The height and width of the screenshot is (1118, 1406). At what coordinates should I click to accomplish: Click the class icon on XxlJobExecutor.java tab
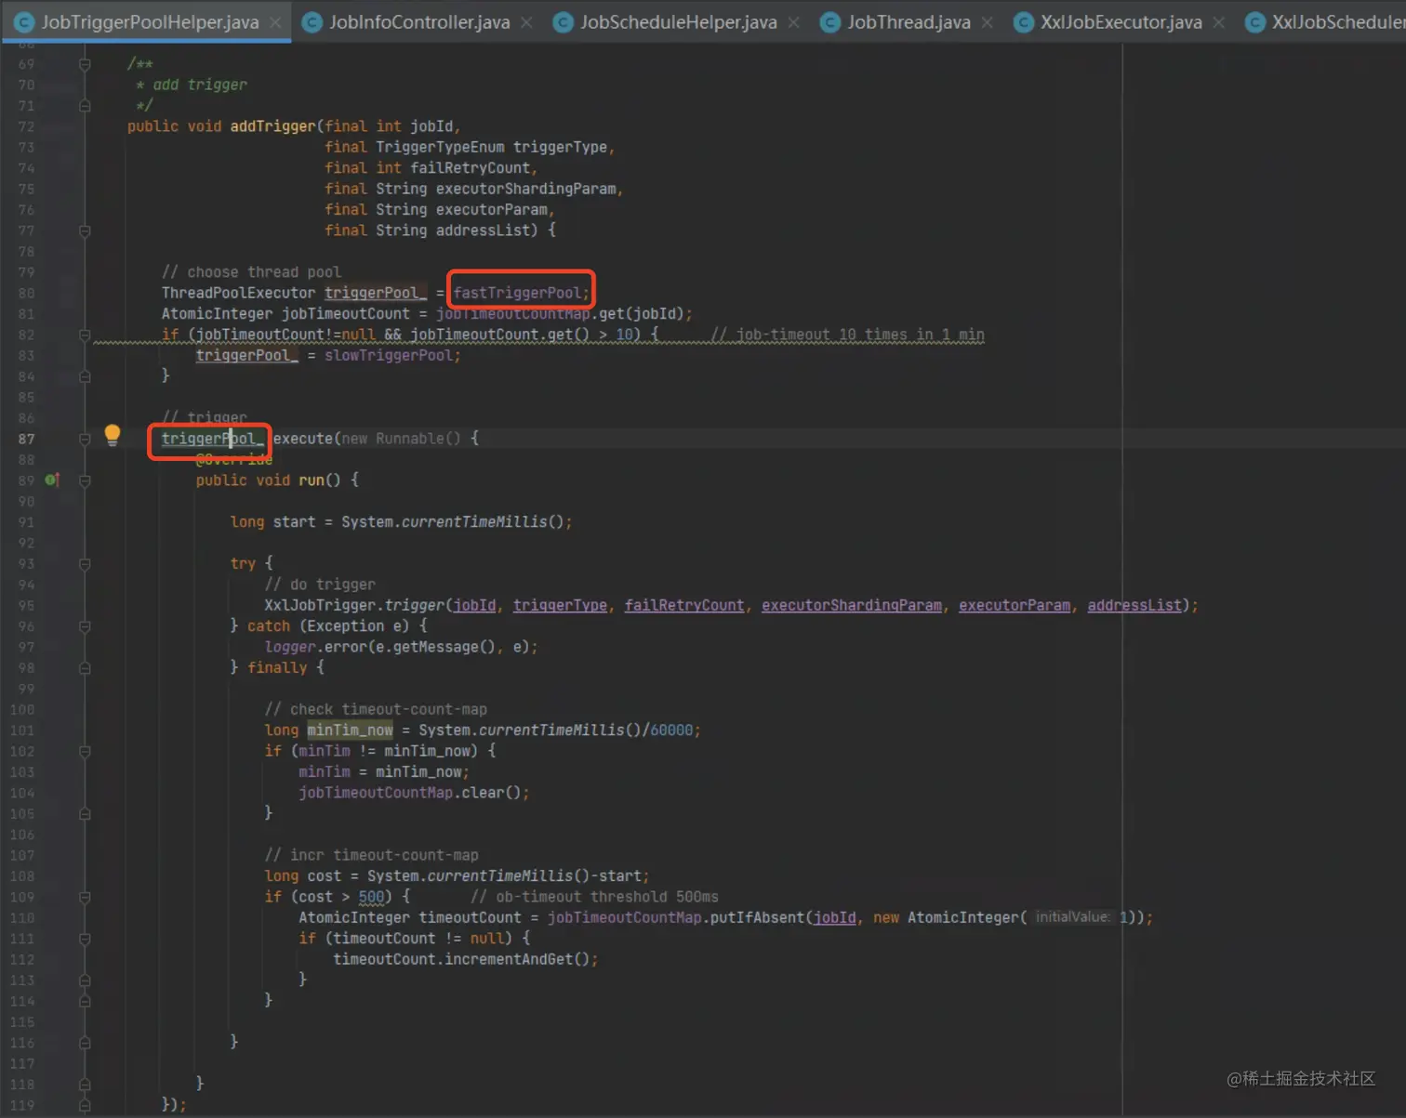[x=1023, y=22]
